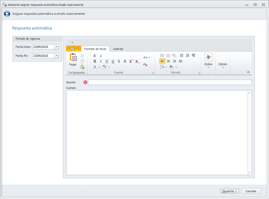Viewport: 269px width, 199px height.
Task: Clear text formatting with eraser icon
Action: (x=145, y=65)
